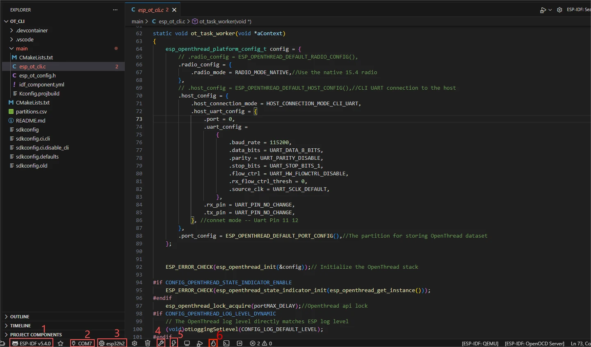This screenshot has height=347, width=591.
Task: Click the star icon next to ESP-IDF version
Action: (x=61, y=343)
